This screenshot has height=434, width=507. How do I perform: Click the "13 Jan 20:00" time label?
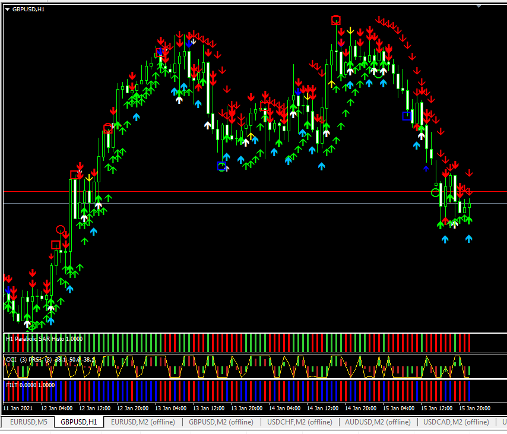point(247,408)
